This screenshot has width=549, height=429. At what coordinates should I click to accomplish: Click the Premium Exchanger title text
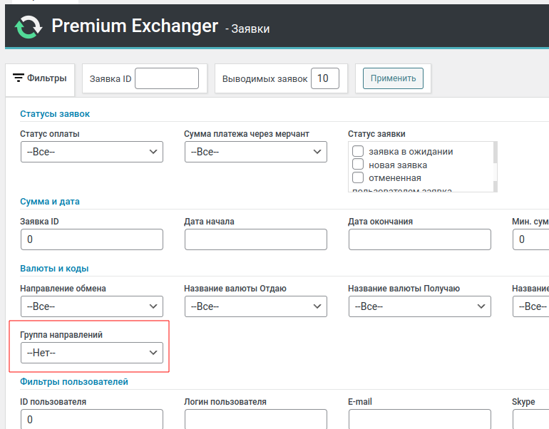pyautogui.click(x=135, y=26)
